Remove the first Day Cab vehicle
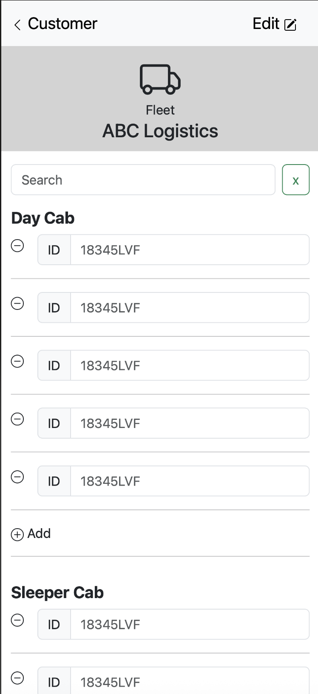 tap(17, 246)
